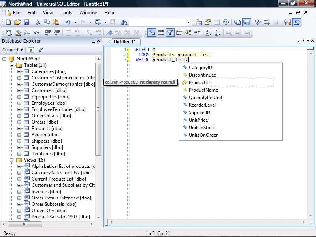Select Customers [dbo] table in explorer
The image size is (316, 237).
pos(49,90)
